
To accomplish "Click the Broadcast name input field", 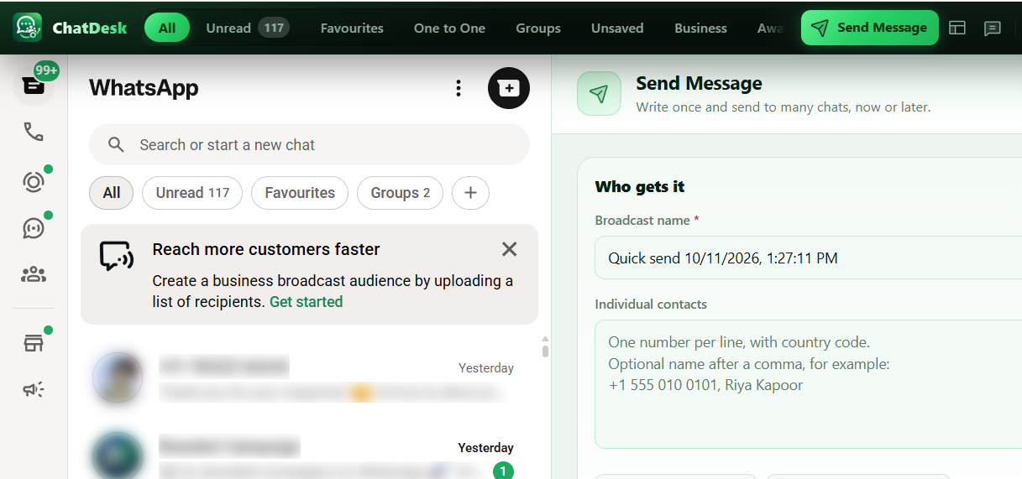I will 808,258.
